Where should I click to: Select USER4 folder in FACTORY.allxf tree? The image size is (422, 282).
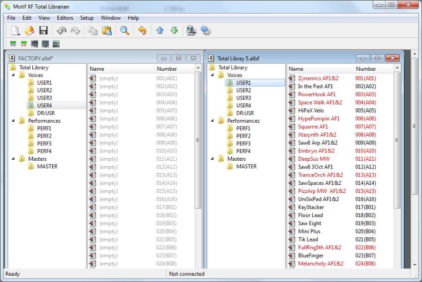click(44, 105)
